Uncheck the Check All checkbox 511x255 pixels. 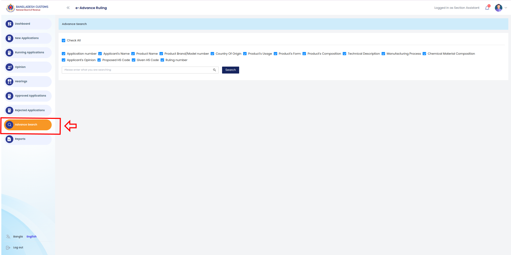(x=64, y=41)
